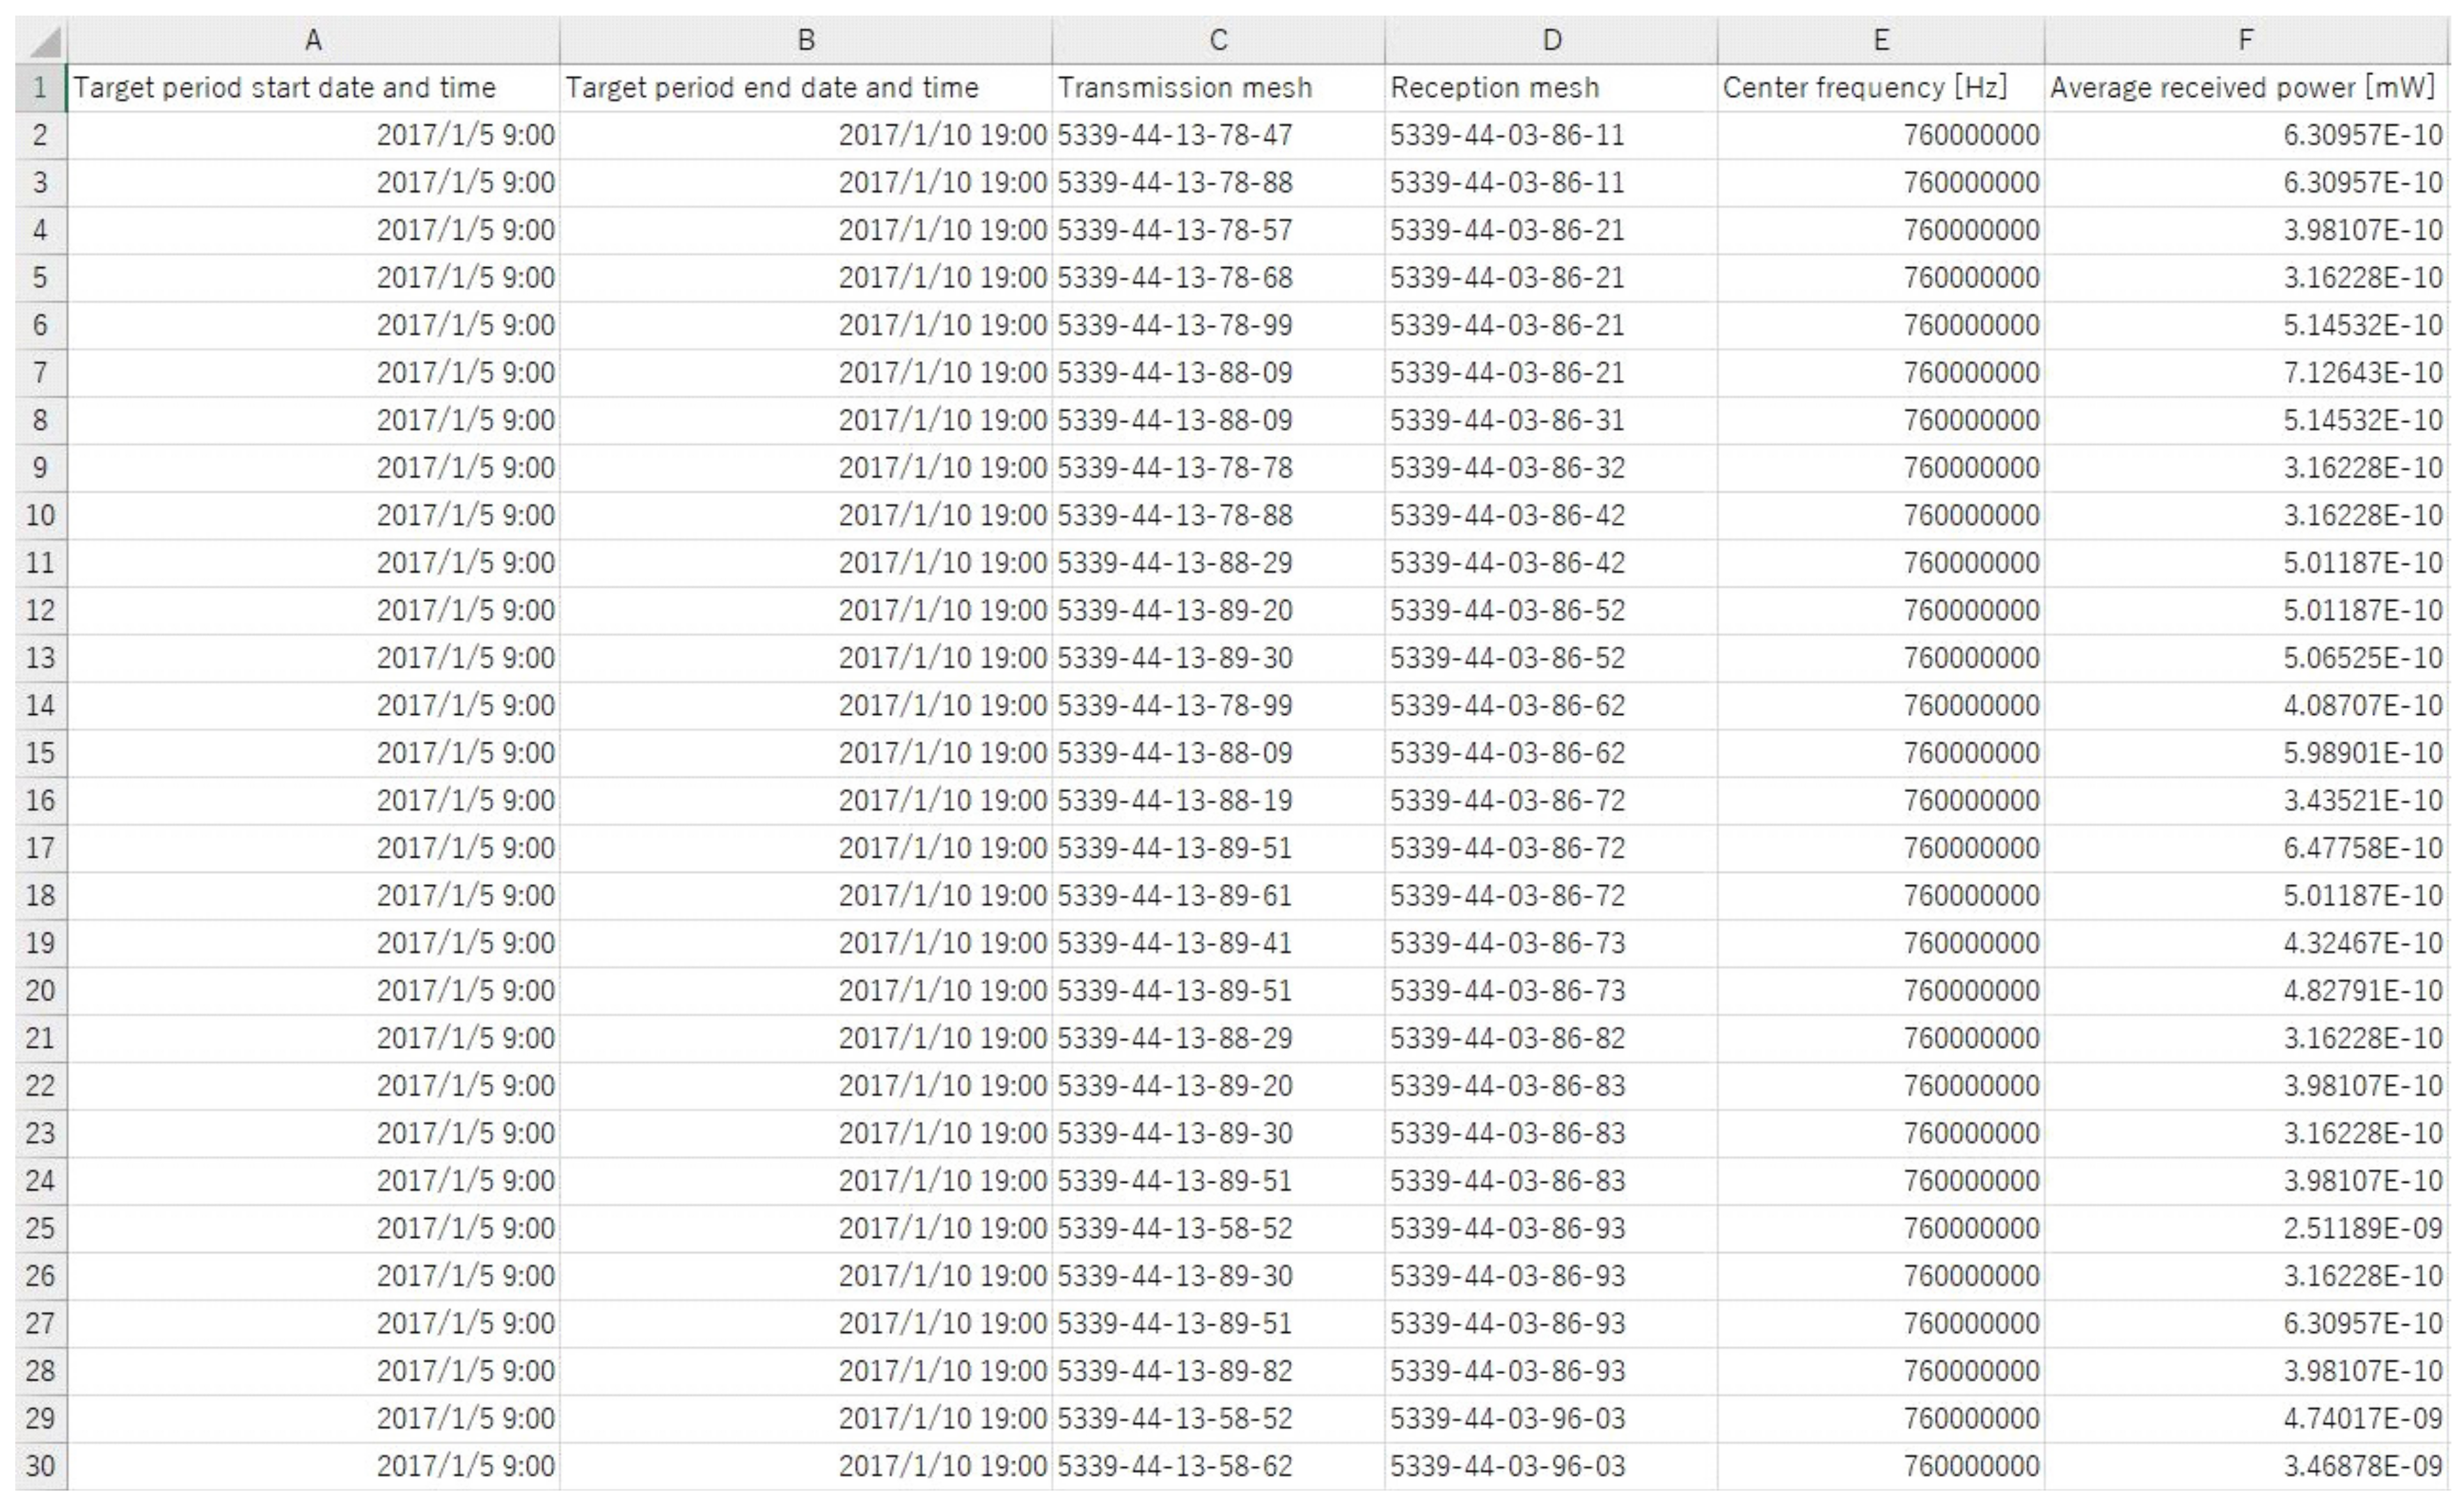Viewport: 2464px width, 1509px height.
Task: Select row 1 header
Action: [40, 88]
